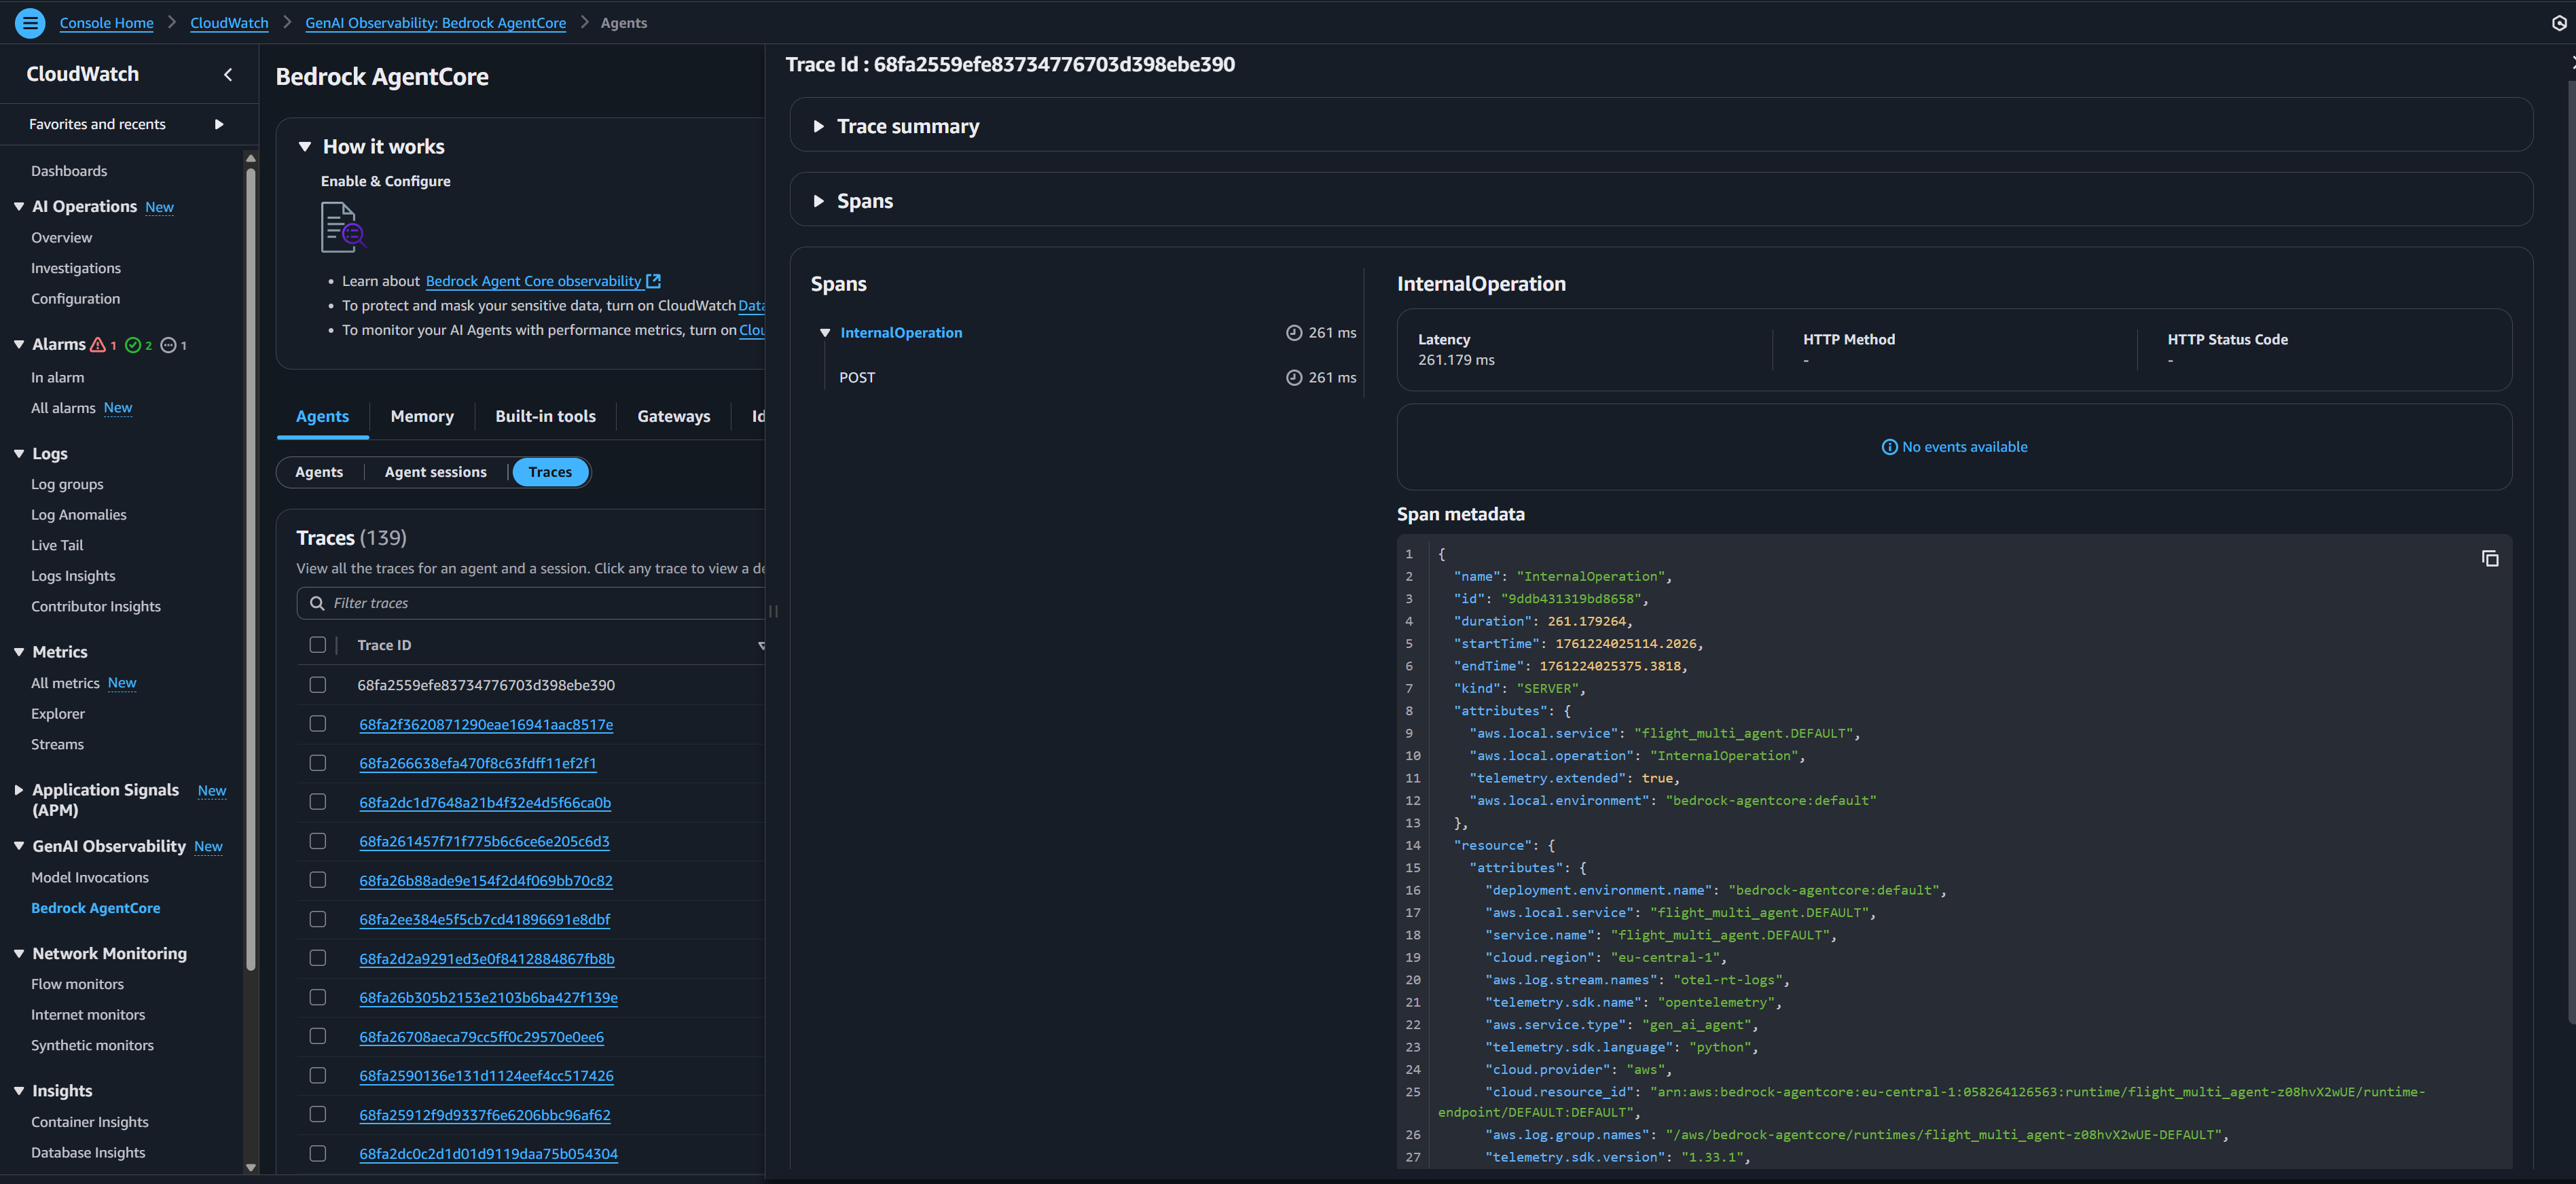Click the Trace ID column sort arrow

pyautogui.click(x=761, y=645)
